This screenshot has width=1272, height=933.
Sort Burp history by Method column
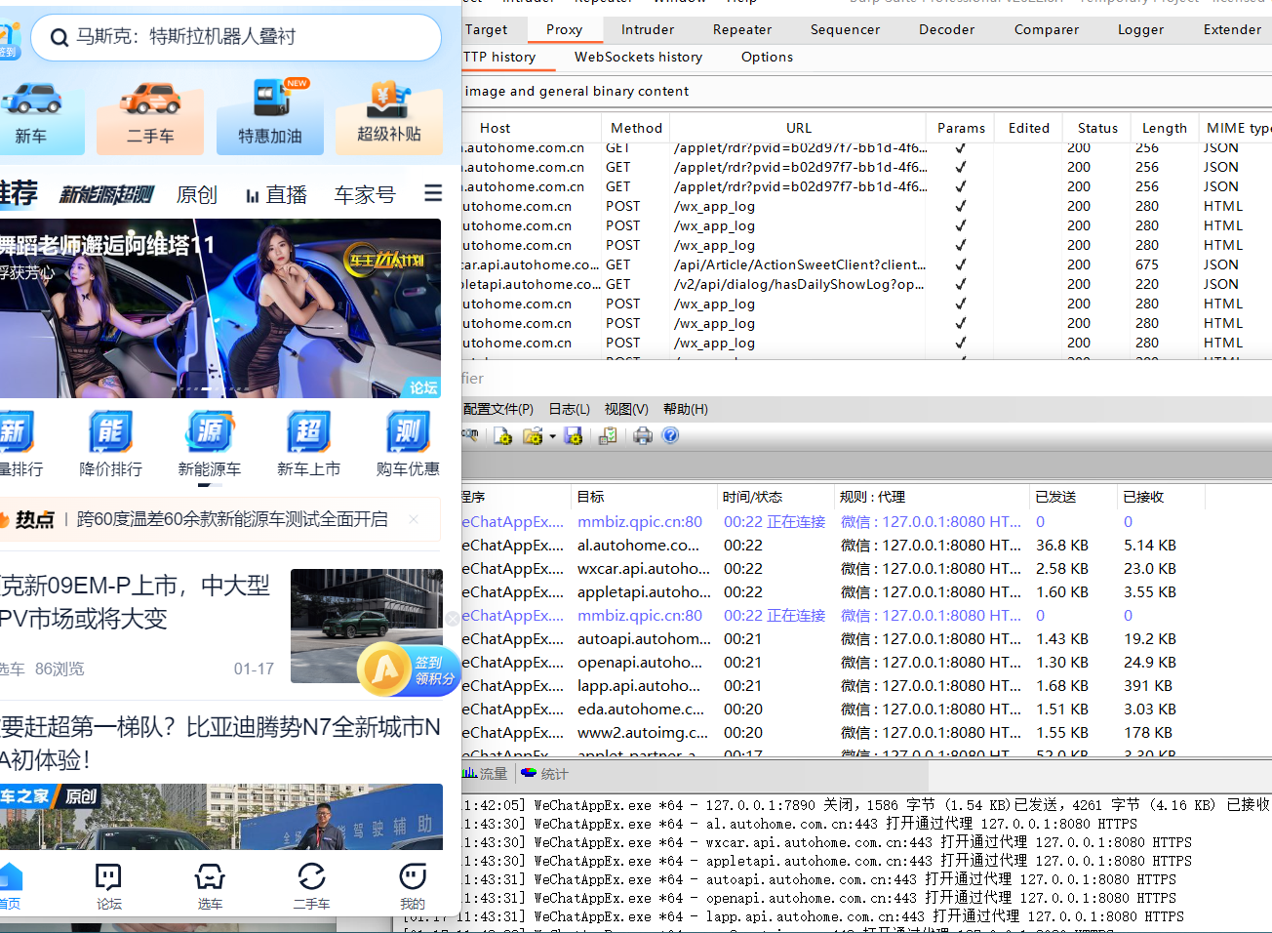pyautogui.click(x=636, y=128)
